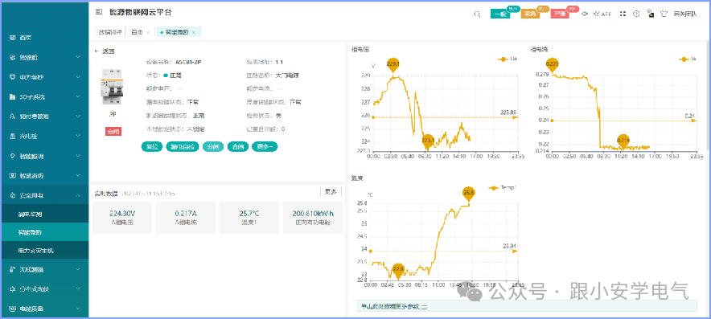711x319 pixels.
Task: Change theme with the shirt icon
Action: click(x=664, y=14)
